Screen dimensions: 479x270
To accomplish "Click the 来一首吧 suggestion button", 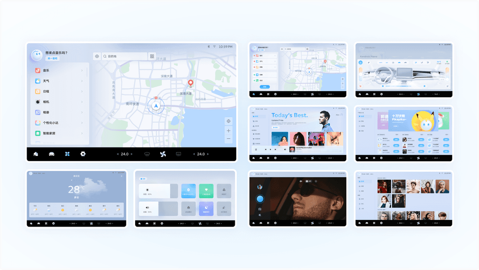I will (x=52, y=59).
